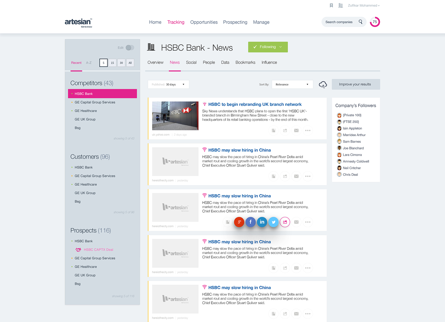The height and width of the screenshot is (322, 445).
Task: Open the Opportunities menu item
Action: tap(204, 22)
